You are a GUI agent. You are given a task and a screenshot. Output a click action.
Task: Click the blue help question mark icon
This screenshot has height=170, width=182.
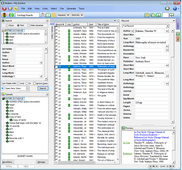tap(175, 9)
